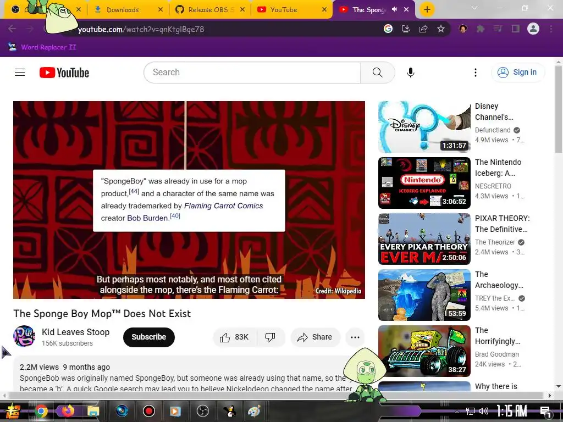Open the Paint palette taskbar app
The image size is (563, 422).
pos(254,411)
